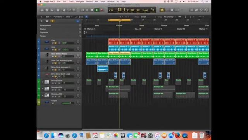Open File menu in menu bar

59,2
